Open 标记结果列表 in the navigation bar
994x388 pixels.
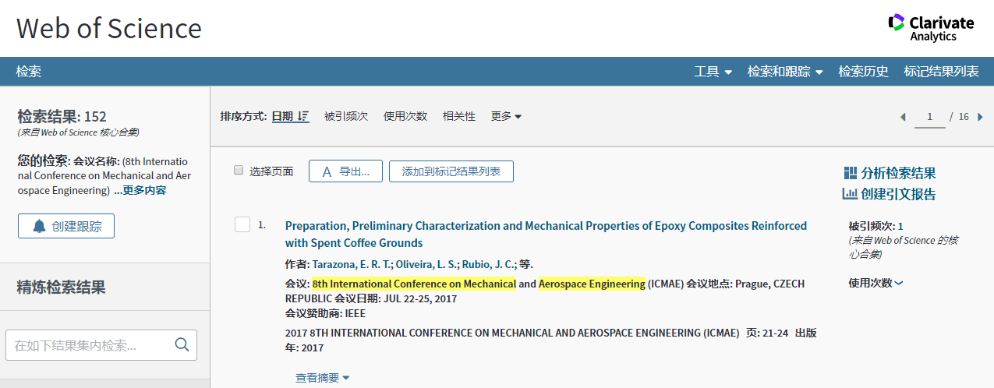[941, 72]
